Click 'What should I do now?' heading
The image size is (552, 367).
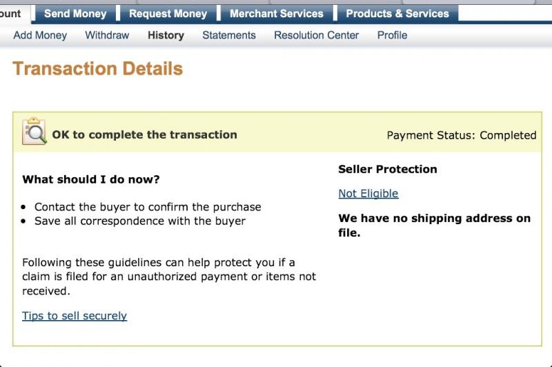pyautogui.click(x=91, y=179)
